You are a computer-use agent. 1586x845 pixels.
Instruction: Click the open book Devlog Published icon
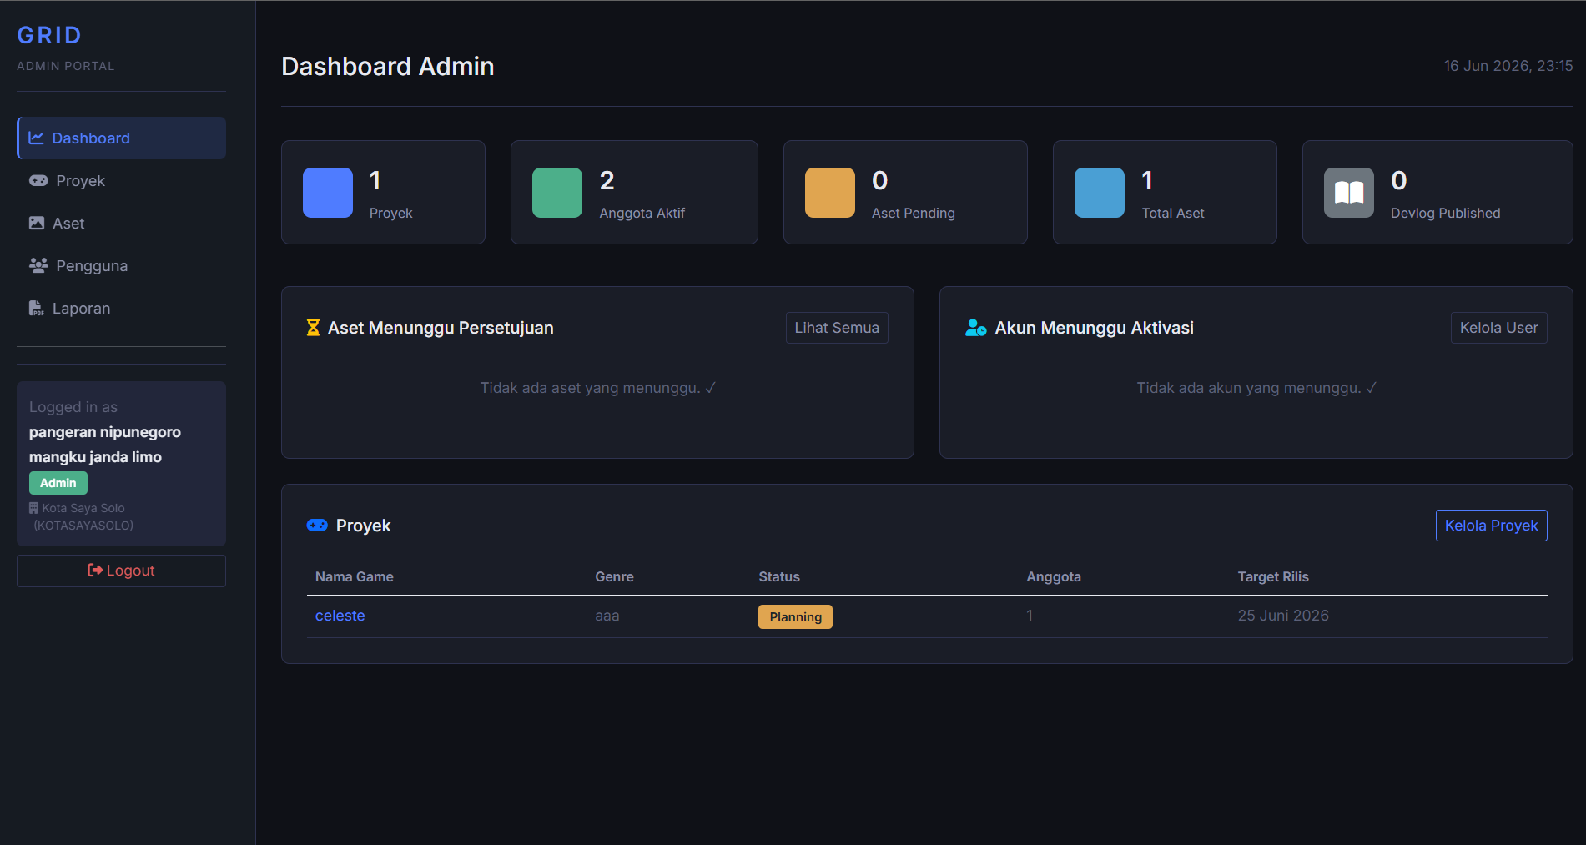[x=1349, y=193]
